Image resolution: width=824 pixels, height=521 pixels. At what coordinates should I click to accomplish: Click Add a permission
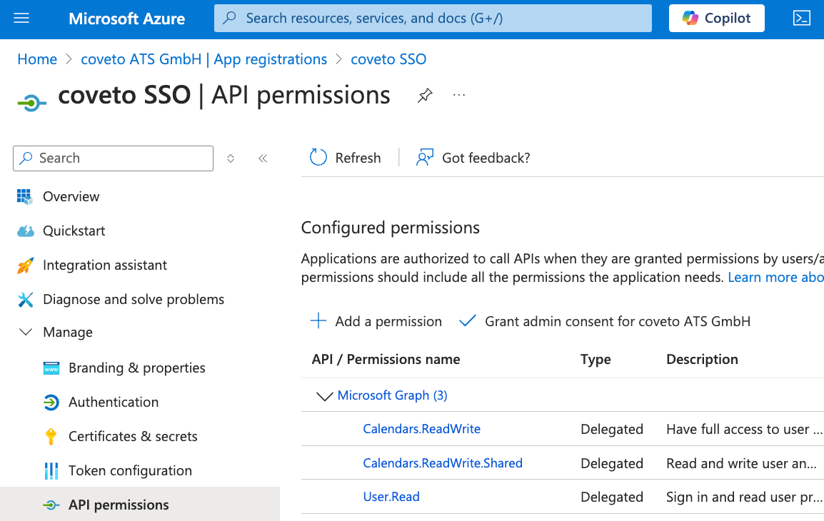click(x=388, y=321)
